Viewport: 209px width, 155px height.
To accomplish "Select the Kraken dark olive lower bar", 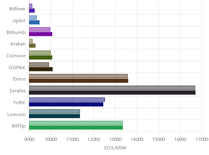I will pos(32,46).
